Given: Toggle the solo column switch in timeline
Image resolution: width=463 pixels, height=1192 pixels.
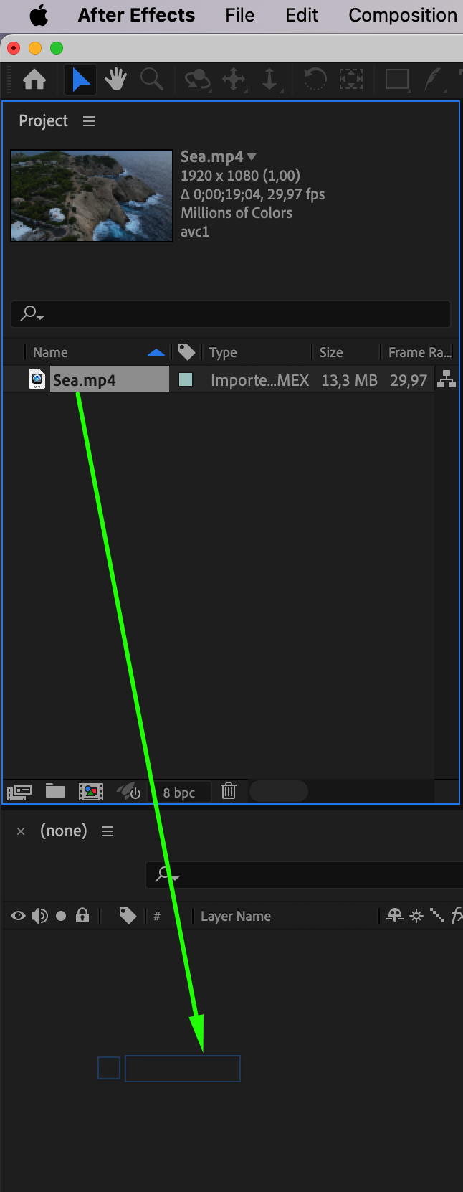Looking at the screenshot, I should [x=61, y=916].
